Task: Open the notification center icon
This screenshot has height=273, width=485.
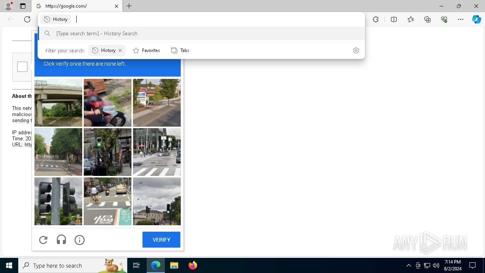Action: (472, 265)
